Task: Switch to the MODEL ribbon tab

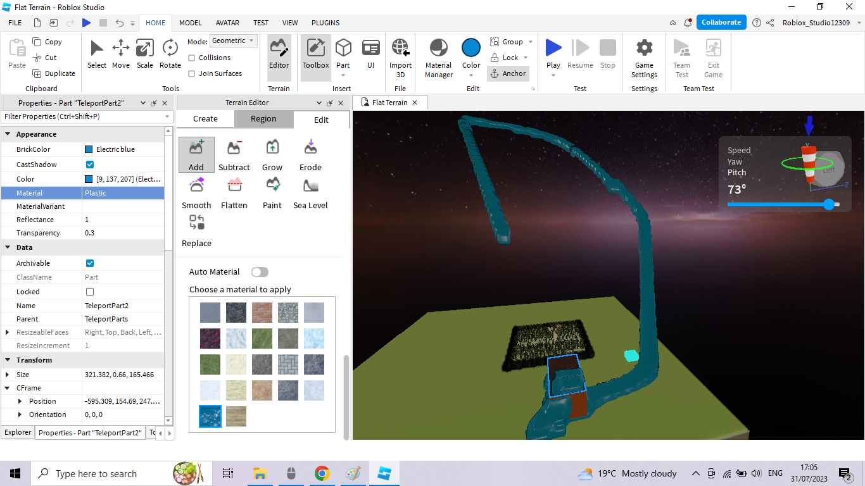Action: (x=191, y=23)
